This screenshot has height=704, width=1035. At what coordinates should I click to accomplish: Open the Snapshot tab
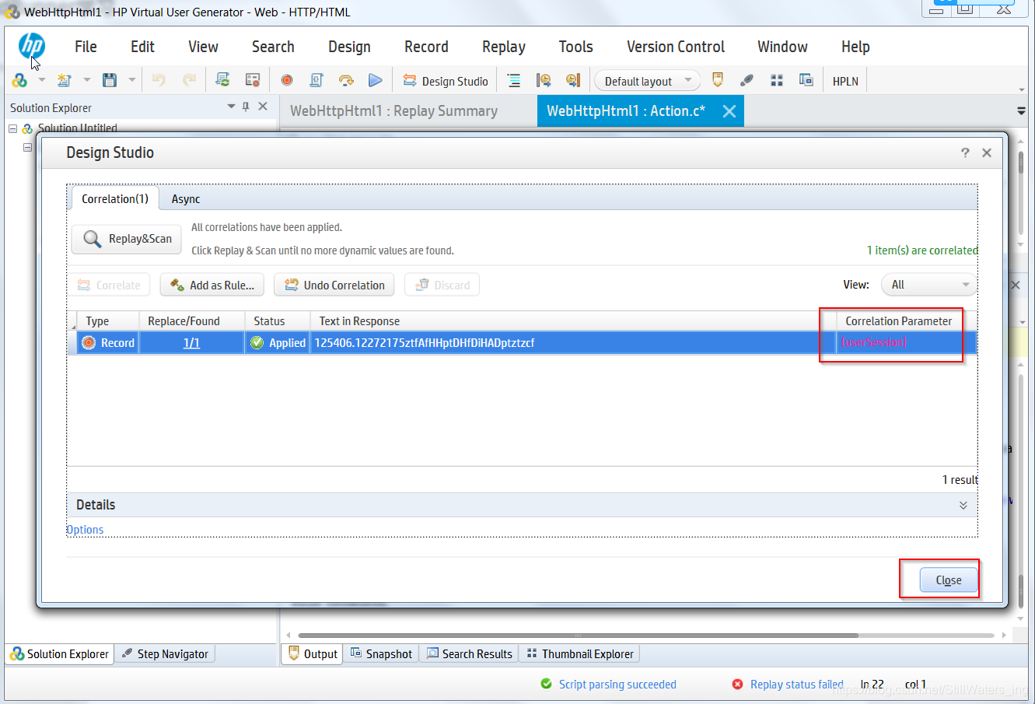click(381, 654)
